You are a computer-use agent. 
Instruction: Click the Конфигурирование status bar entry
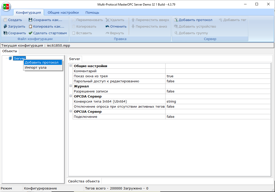pos(40,188)
